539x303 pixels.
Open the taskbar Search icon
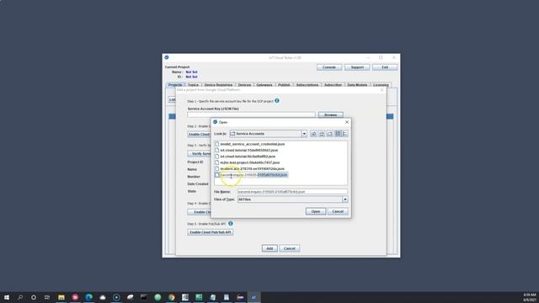pos(20,297)
